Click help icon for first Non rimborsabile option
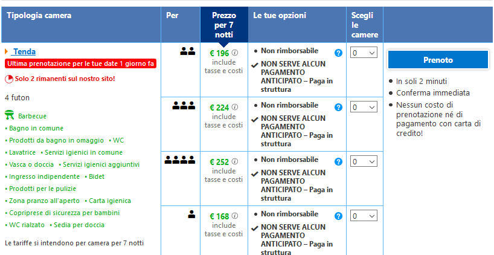This screenshot has height=255, width=494. [338, 53]
